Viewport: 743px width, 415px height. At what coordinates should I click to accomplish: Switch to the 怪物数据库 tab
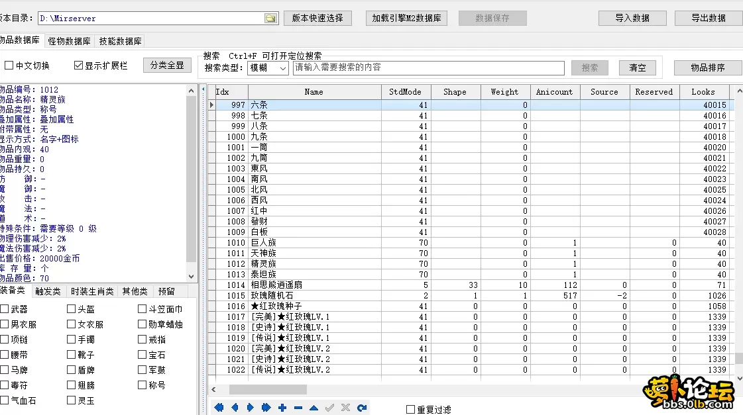click(69, 40)
